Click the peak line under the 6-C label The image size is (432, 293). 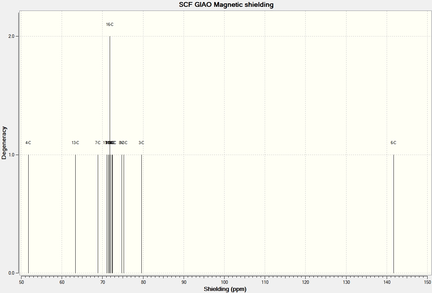[x=394, y=214]
